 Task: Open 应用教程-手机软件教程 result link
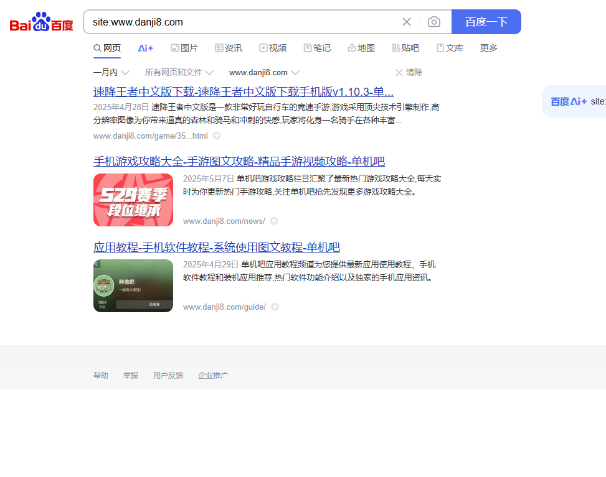(217, 248)
